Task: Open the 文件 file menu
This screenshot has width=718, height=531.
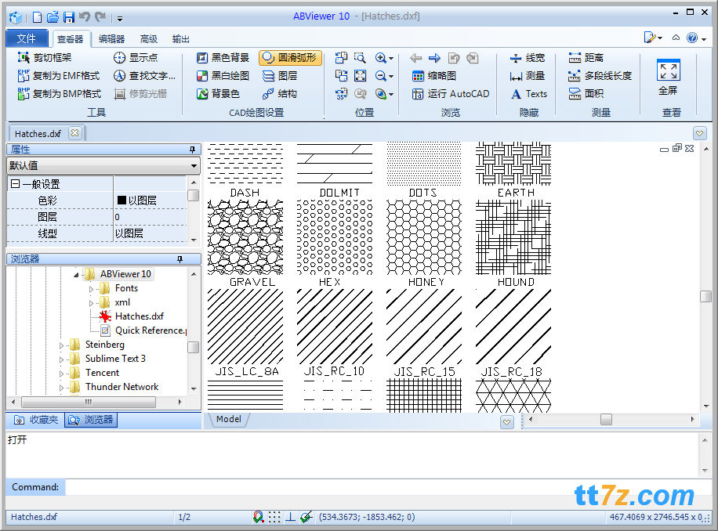Action: [27, 38]
